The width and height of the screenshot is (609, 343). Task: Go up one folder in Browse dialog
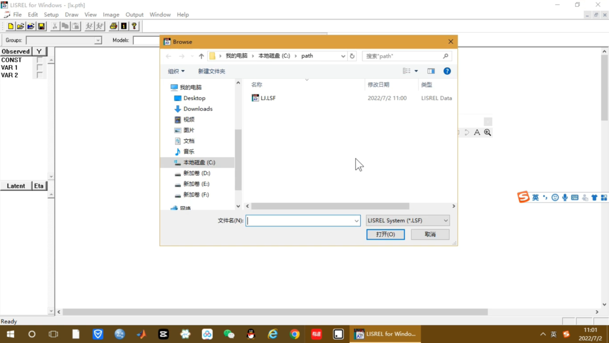(201, 56)
